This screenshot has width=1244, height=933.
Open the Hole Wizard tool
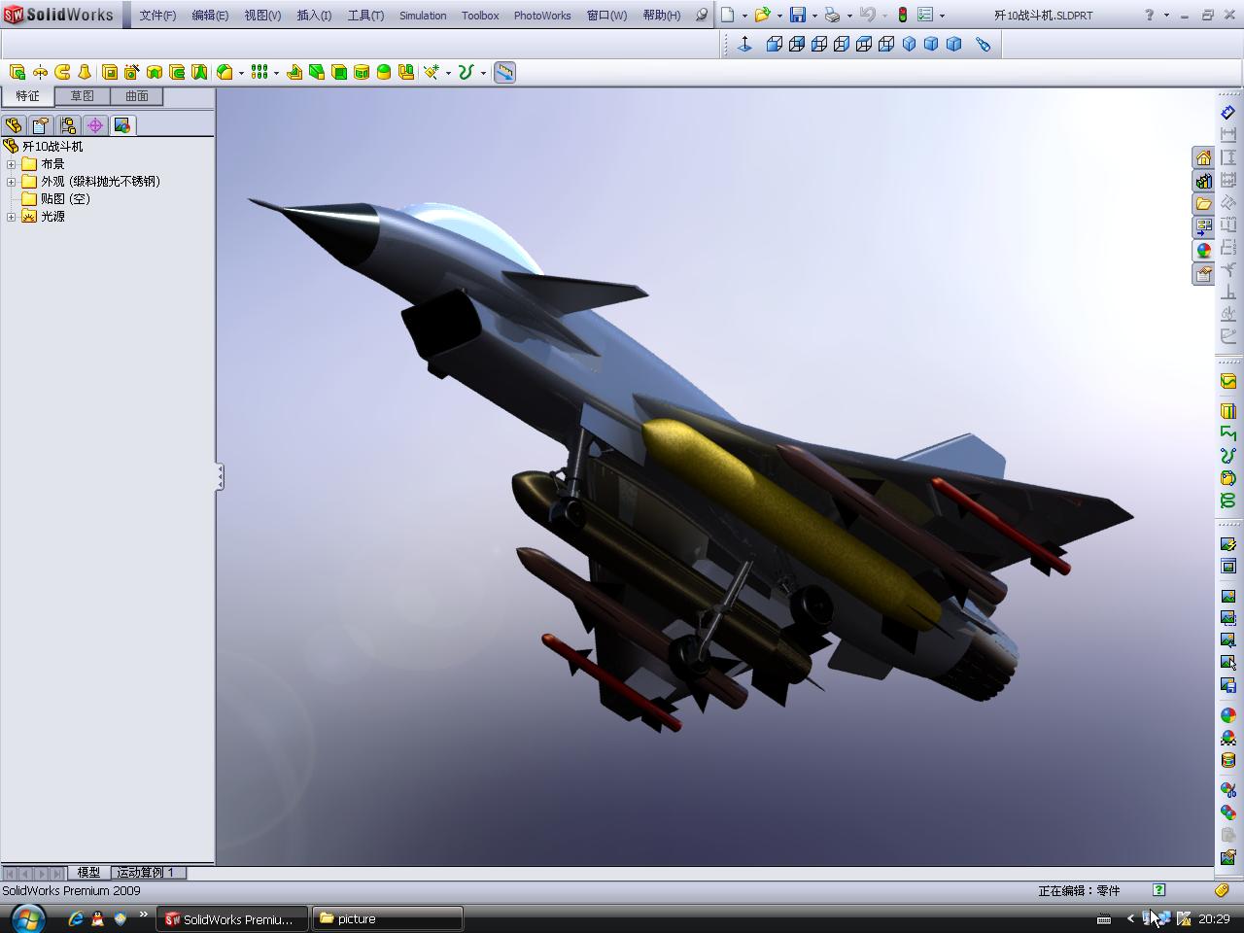point(132,72)
